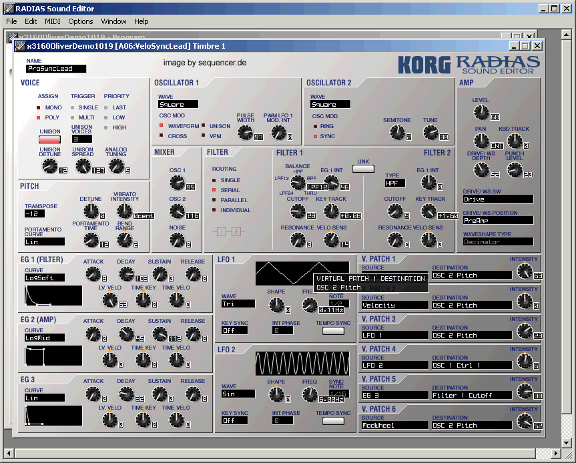Toggle the red Unison switch
The width and height of the screenshot is (576, 463).
(x=49, y=139)
